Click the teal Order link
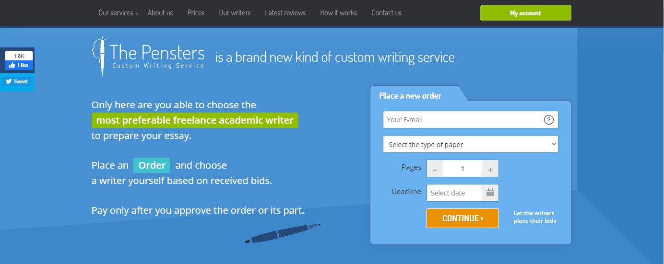 pos(152,165)
